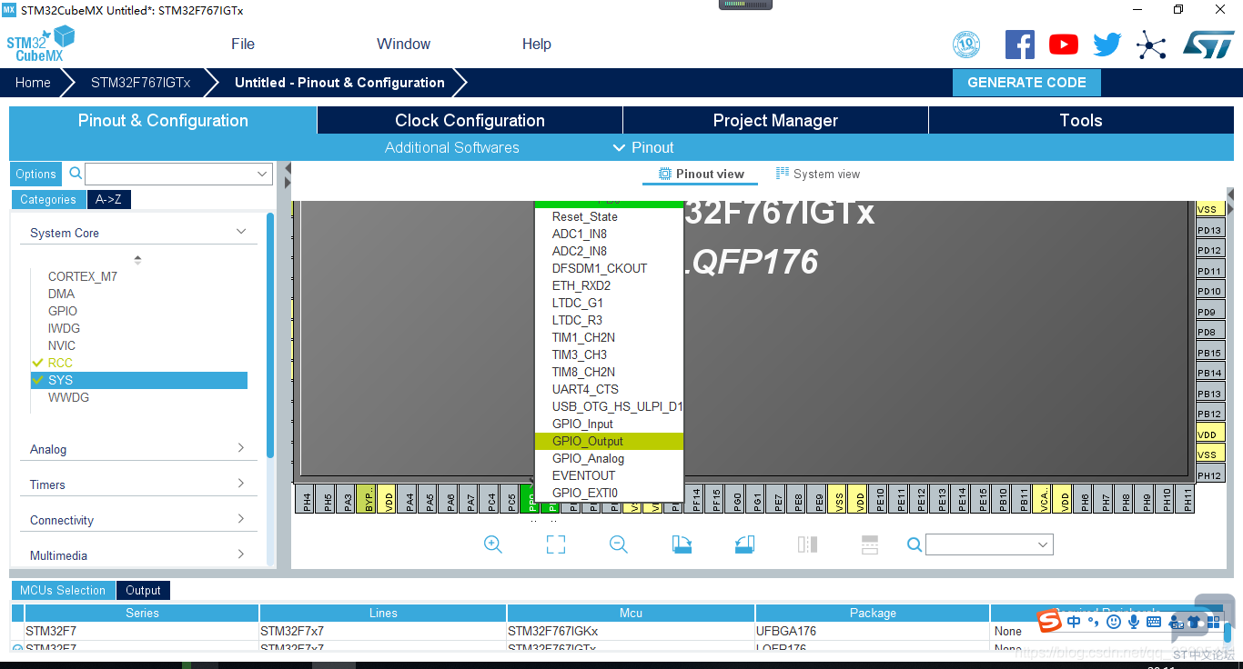Click the pin search magnifier below chip

point(915,544)
